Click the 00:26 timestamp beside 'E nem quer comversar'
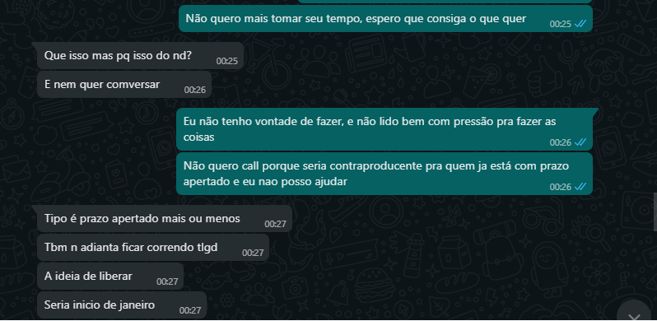 click(x=195, y=90)
